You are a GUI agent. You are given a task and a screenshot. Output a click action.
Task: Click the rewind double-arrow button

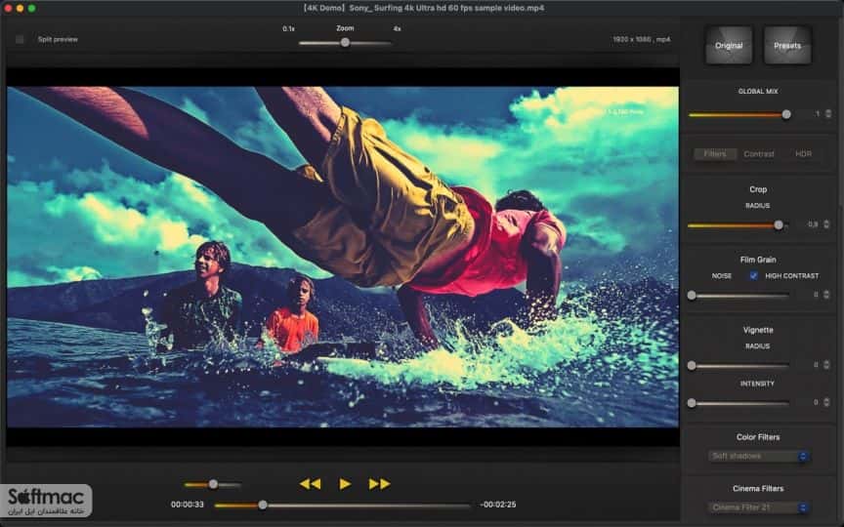click(x=310, y=484)
